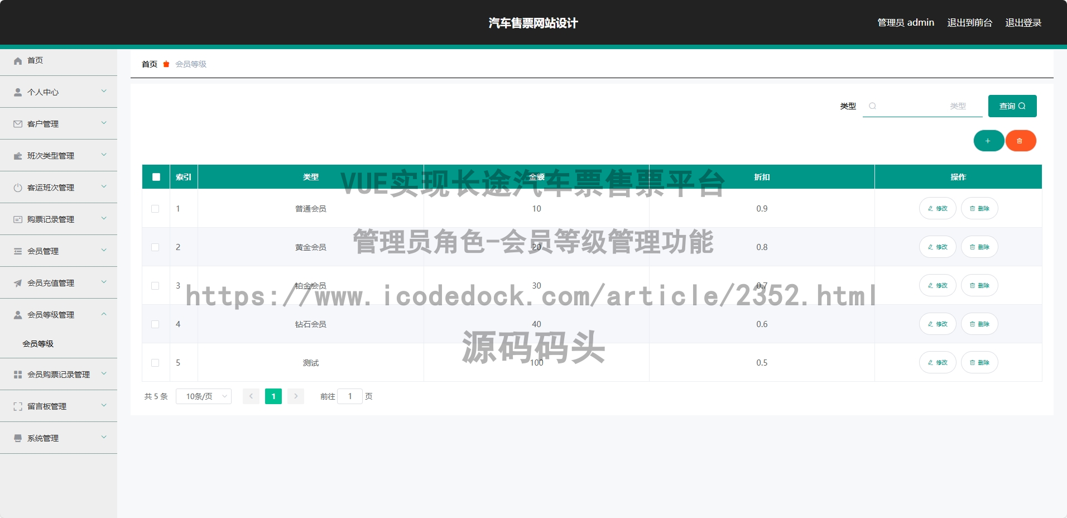Expand the 会员充值管理 chevron

[x=104, y=282]
